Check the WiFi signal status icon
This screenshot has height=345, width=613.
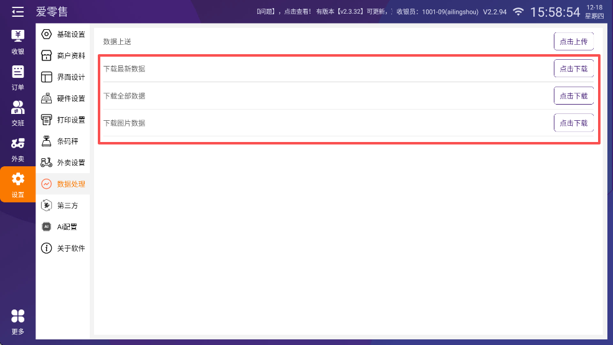tap(518, 12)
